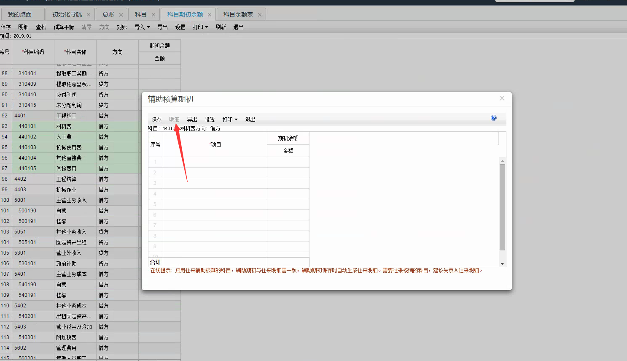
Task: Save the dialog with 保存
Action: [x=156, y=119]
